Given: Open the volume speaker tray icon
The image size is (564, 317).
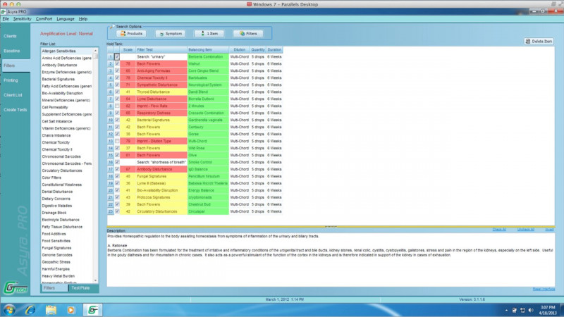Looking at the screenshot, I should tap(531, 310).
